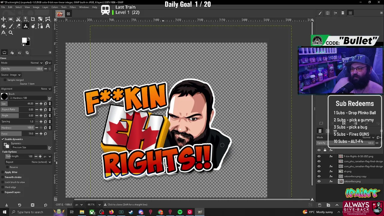Pick the Paintbrush tool
The image size is (384, 216).
11,26
